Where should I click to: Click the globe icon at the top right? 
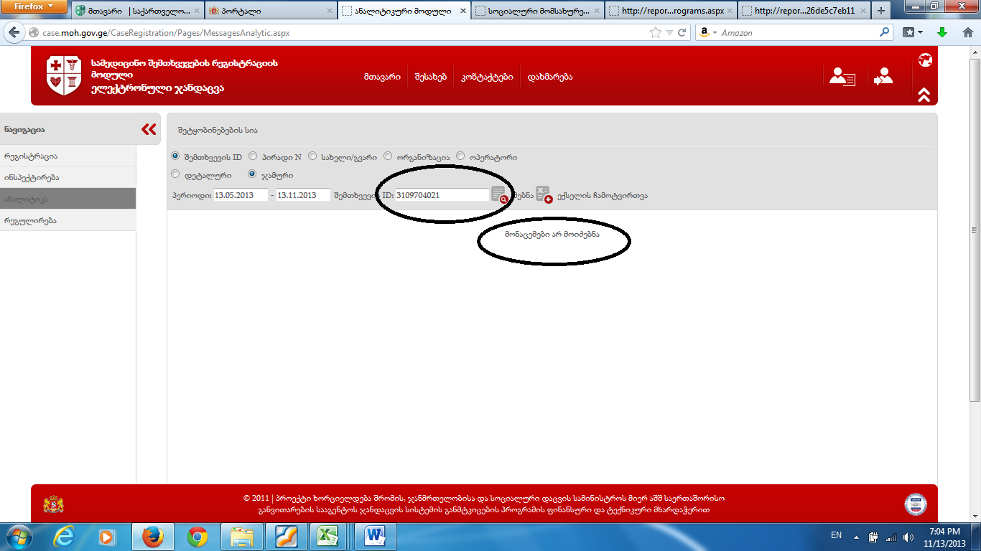click(925, 60)
